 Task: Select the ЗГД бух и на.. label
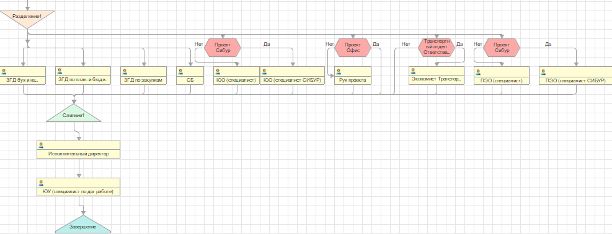[23, 80]
